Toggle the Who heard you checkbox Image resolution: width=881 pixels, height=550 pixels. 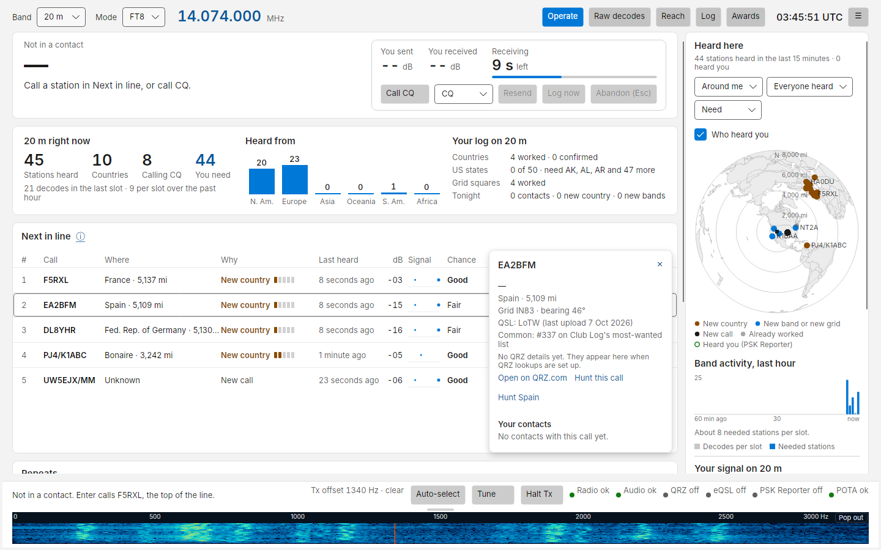(x=701, y=134)
